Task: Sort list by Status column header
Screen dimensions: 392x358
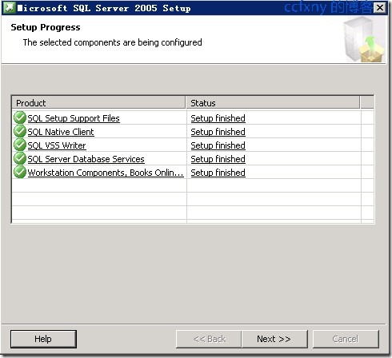Action: point(273,103)
